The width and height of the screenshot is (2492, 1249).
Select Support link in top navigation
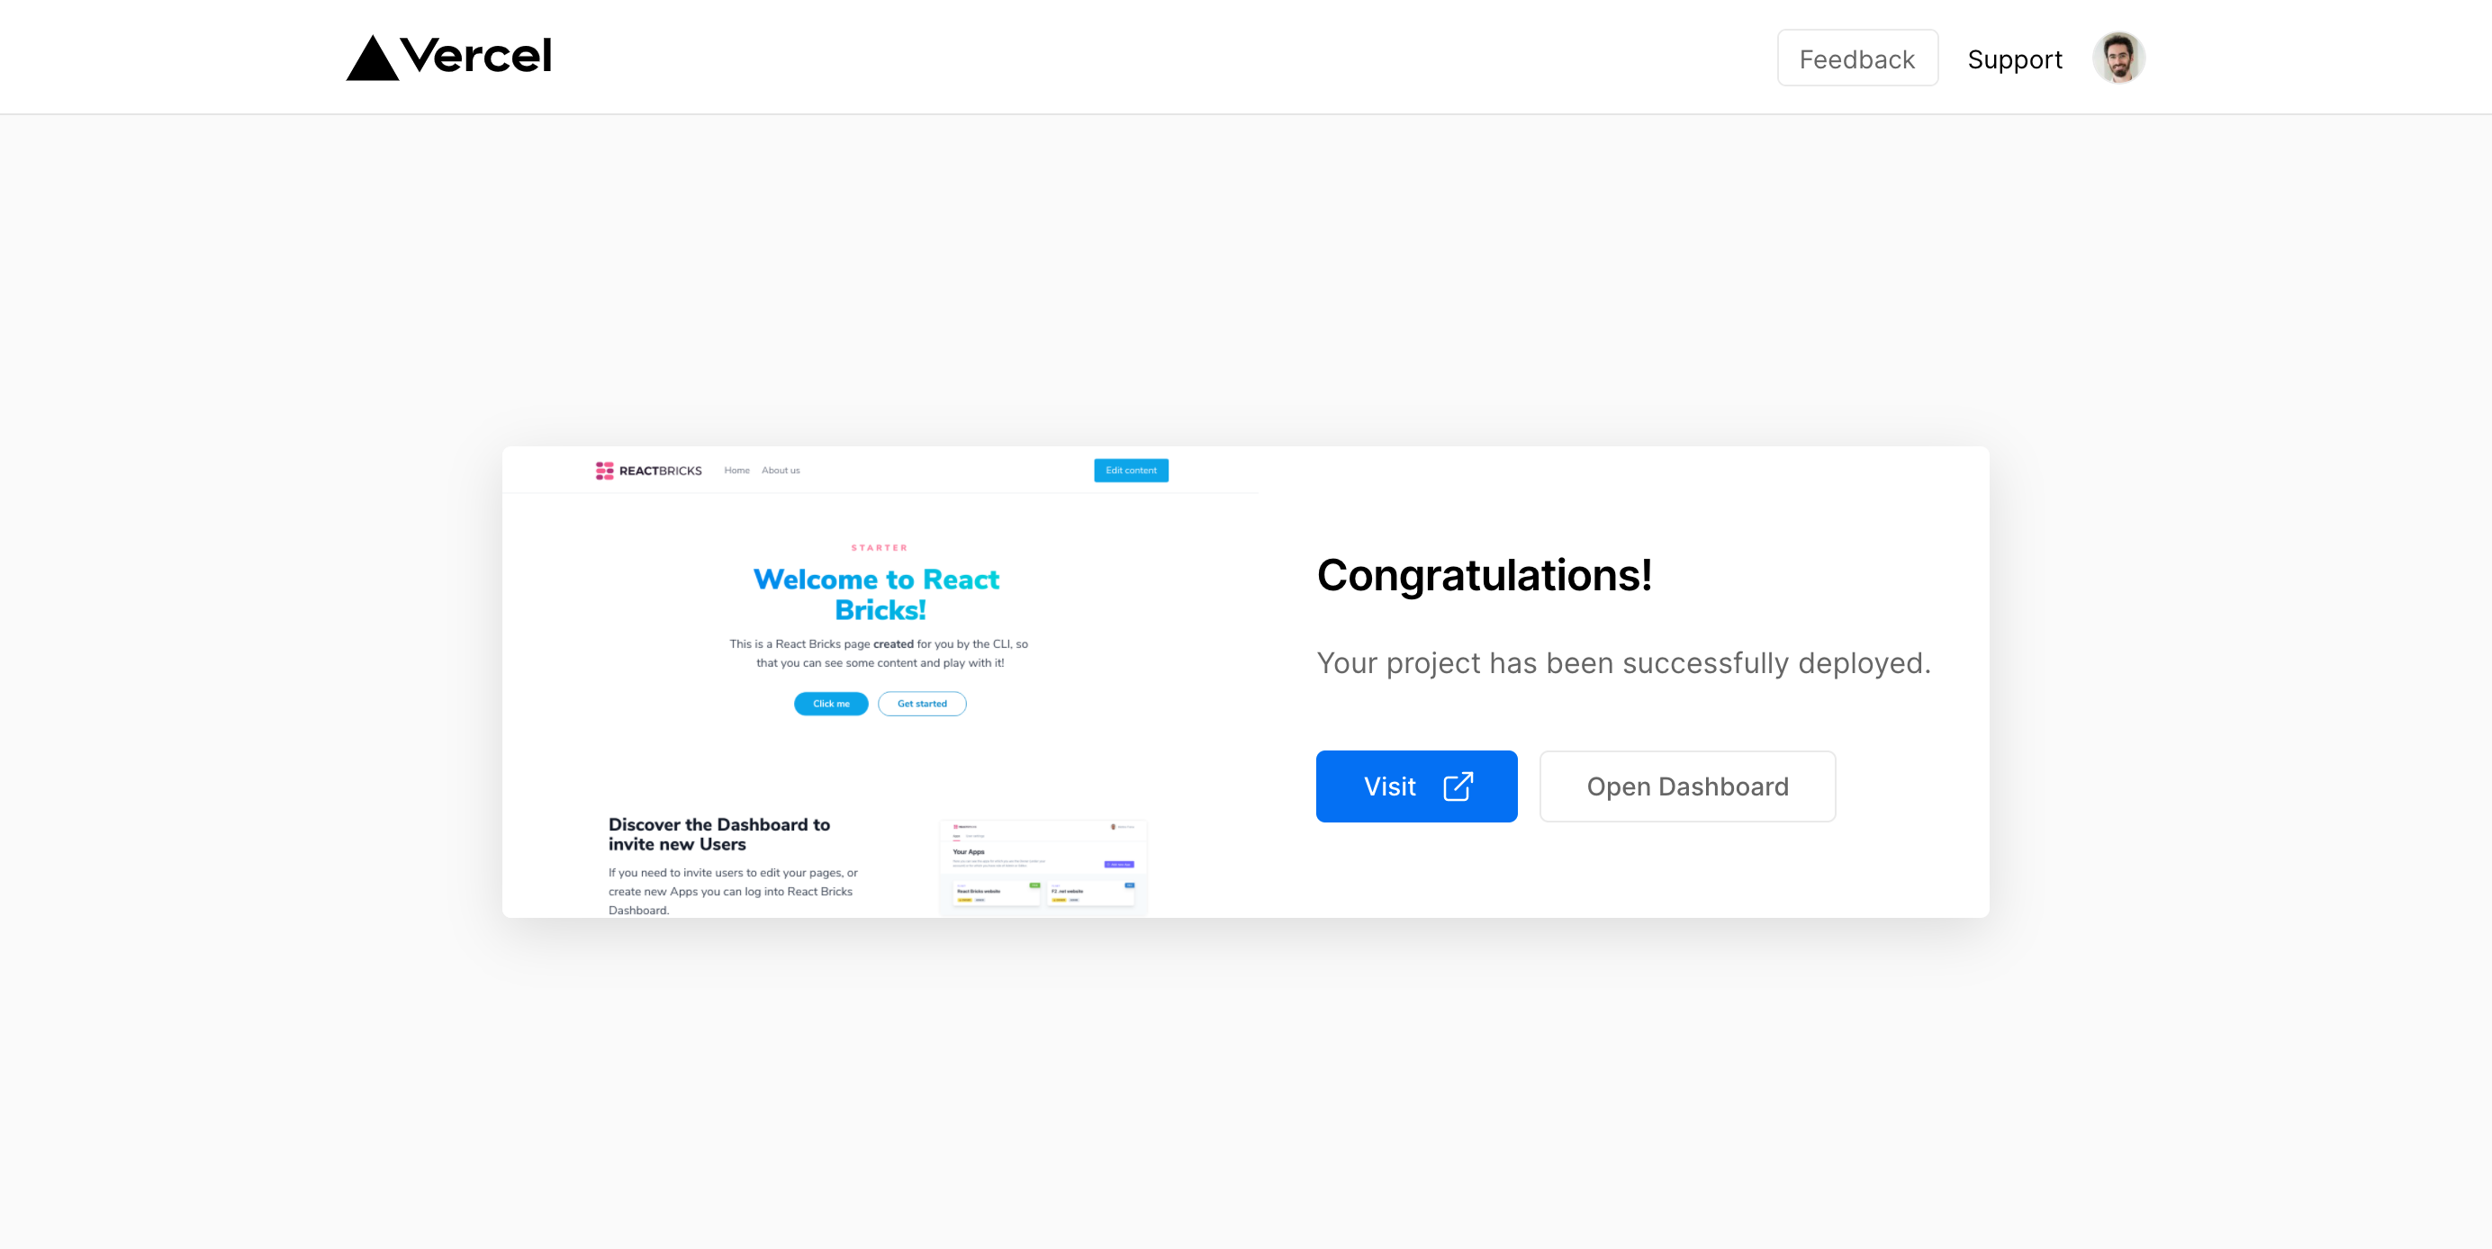[x=2014, y=58]
